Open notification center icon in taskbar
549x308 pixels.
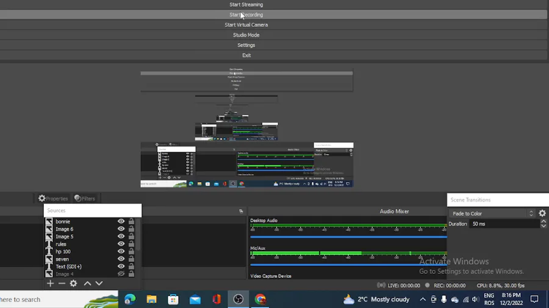[x=534, y=299]
